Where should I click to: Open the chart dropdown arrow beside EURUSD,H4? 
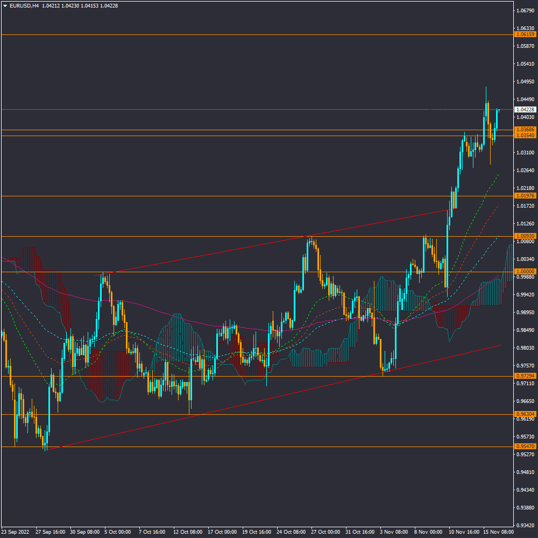pyautogui.click(x=5, y=5)
